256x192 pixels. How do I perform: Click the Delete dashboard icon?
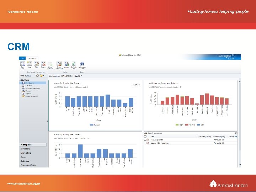(x=43, y=64)
